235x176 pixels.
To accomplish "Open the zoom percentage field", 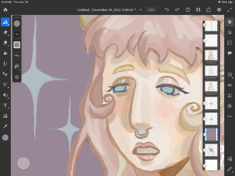I will [151, 10].
